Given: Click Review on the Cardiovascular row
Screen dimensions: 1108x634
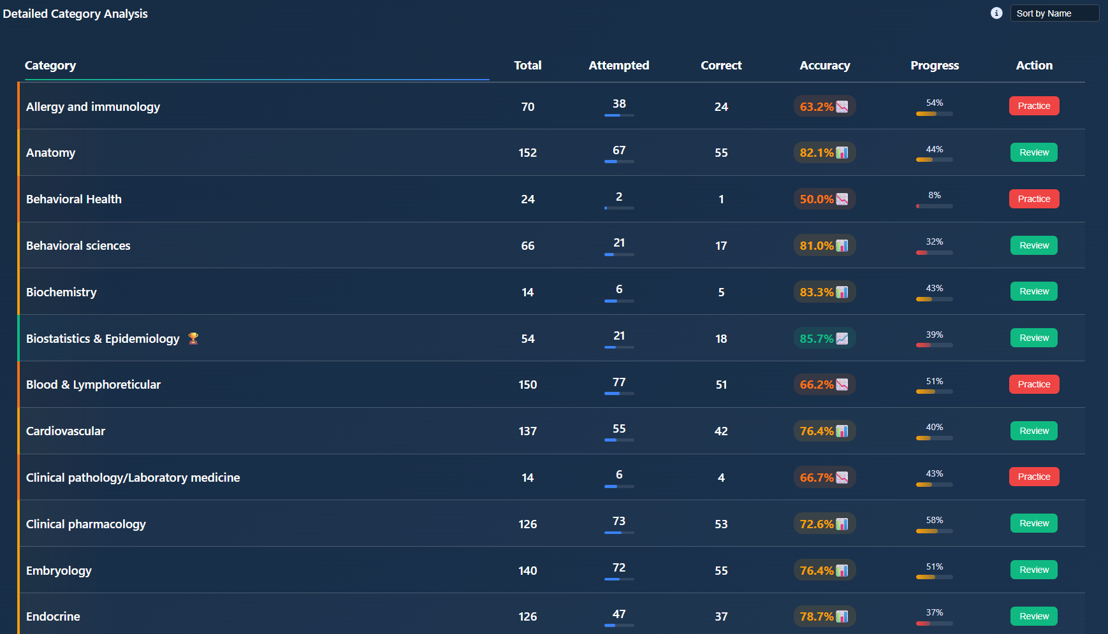Looking at the screenshot, I should pyautogui.click(x=1033, y=431).
